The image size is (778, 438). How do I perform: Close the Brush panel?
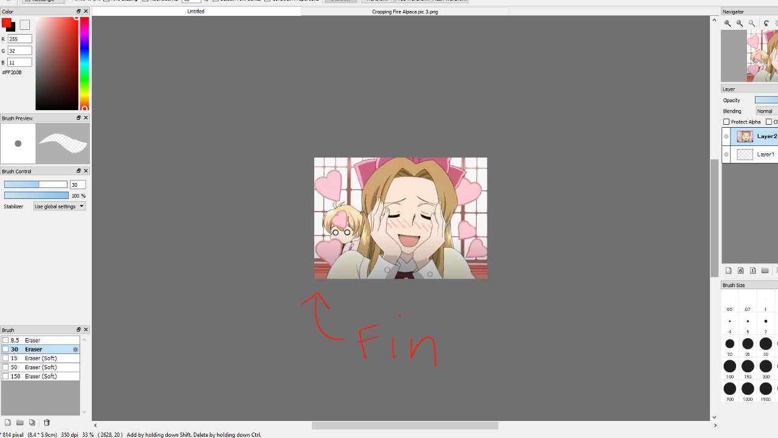[86, 330]
